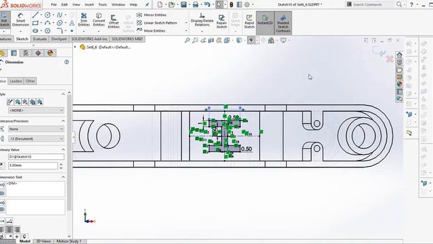Image resolution: width=433 pixels, height=244 pixels.
Task: Toggle Shaded Sketch Contours
Action: click(x=283, y=23)
